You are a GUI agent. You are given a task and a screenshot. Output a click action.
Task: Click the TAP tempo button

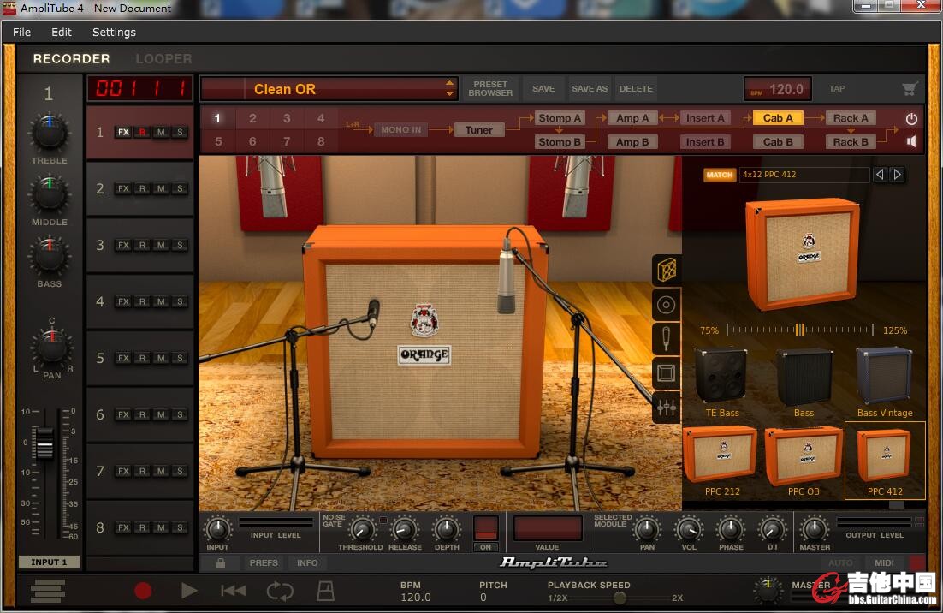[x=837, y=89]
